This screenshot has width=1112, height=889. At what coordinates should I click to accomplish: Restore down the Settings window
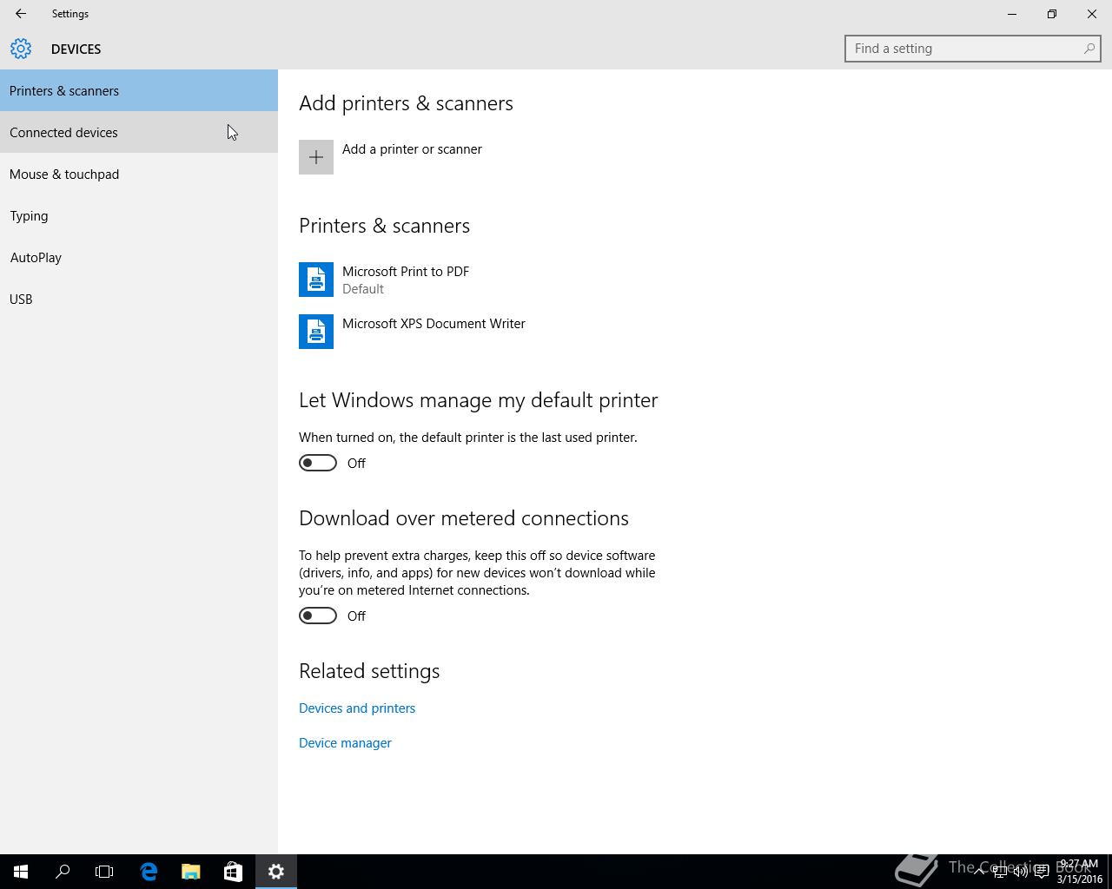pyautogui.click(x=1052, y=14)
